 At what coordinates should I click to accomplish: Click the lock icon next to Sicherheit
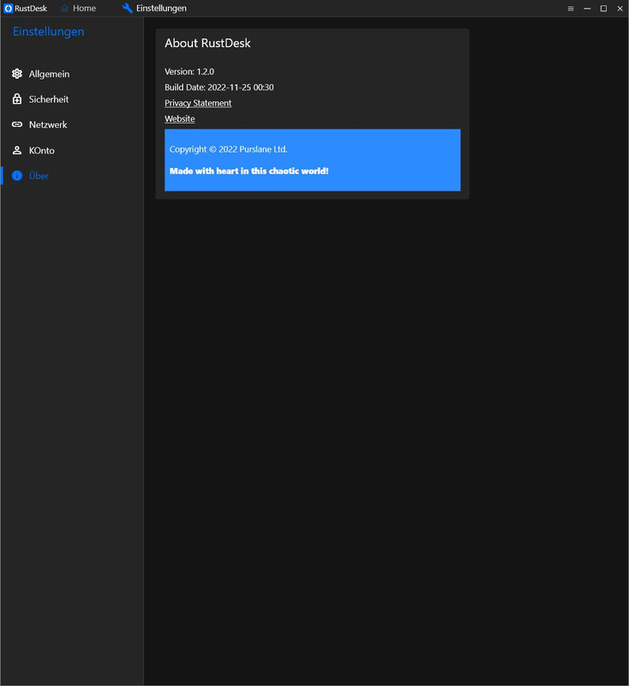click(17, 99)
